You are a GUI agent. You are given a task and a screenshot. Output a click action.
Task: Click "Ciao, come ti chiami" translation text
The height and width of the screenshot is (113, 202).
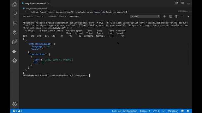pyautogui.click(x=58, y=60)
